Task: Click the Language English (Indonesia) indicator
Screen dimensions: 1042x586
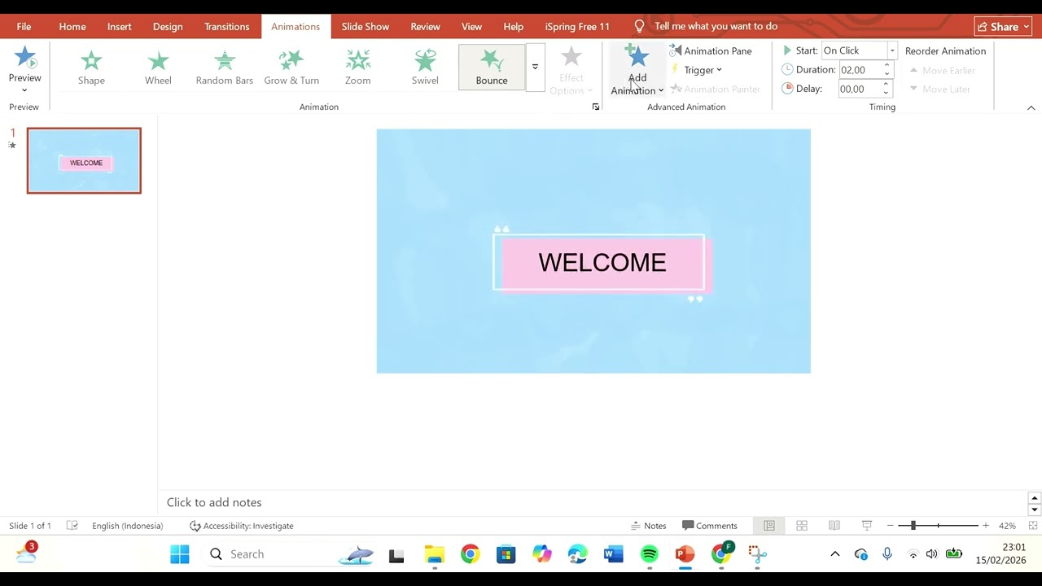Action: tap(128, 526)
